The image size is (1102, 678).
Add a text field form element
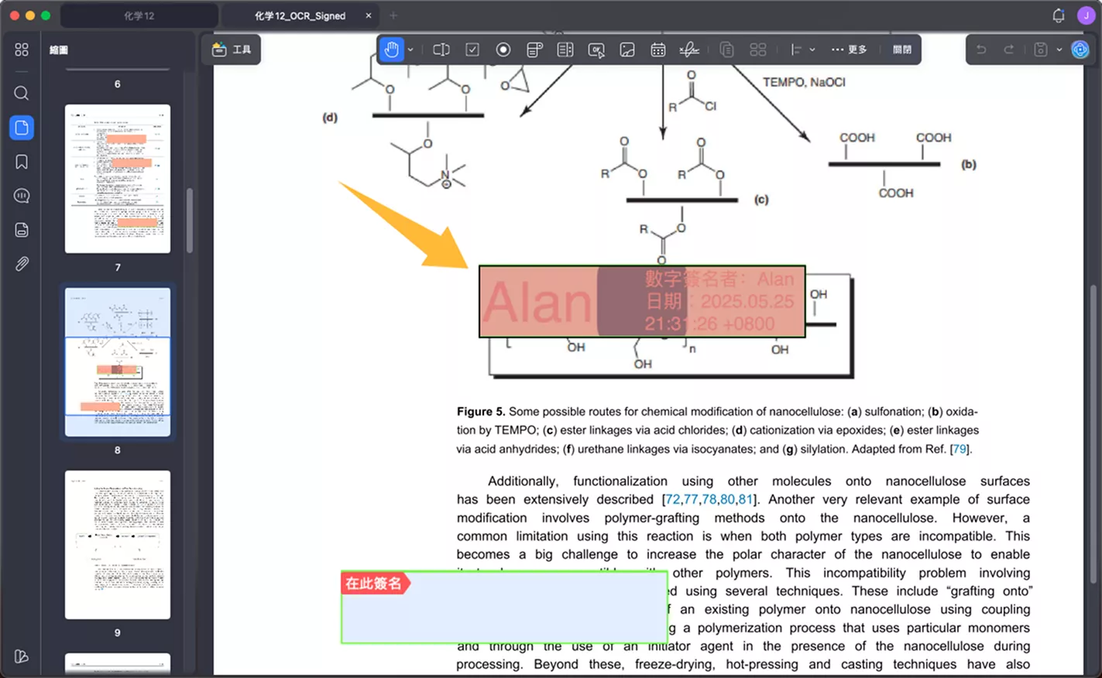pos(441,50)
